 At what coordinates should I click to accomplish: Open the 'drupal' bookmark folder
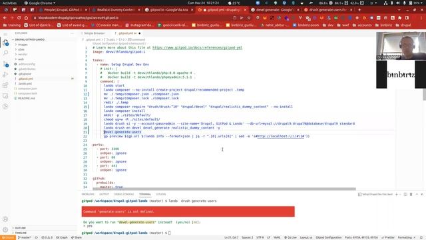point(403,25)
